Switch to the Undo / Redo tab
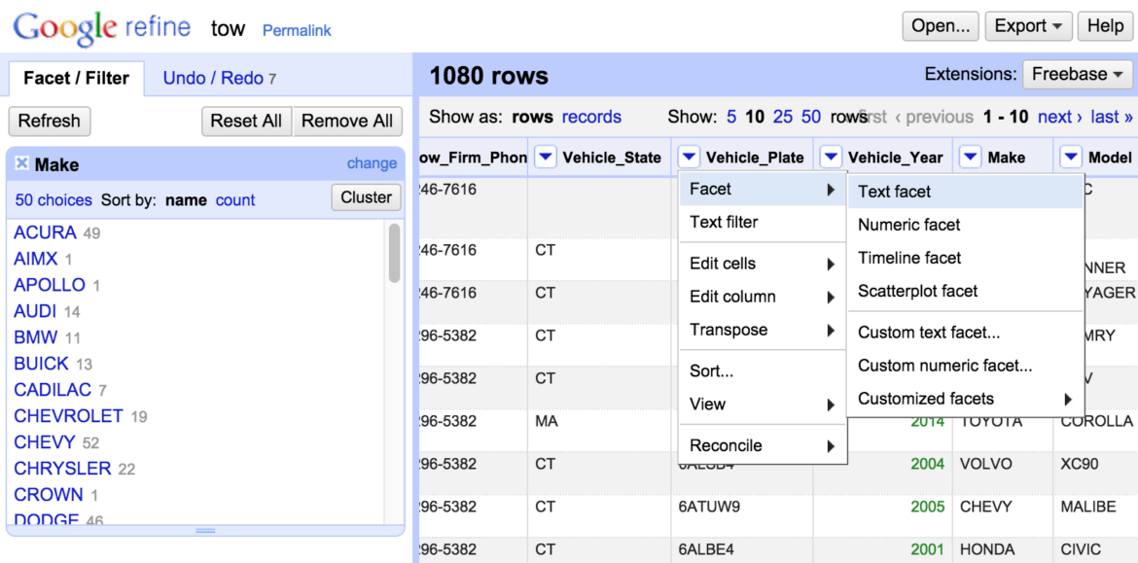Image resolution: width=1138 pixels, height=563 pixels. [219, 79]
